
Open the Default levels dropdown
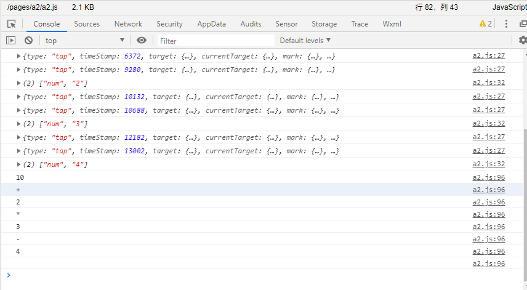[305, 41]
